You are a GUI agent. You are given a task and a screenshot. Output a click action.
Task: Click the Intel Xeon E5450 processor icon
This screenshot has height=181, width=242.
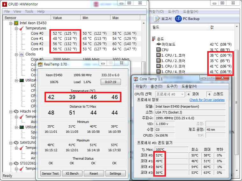16,23
